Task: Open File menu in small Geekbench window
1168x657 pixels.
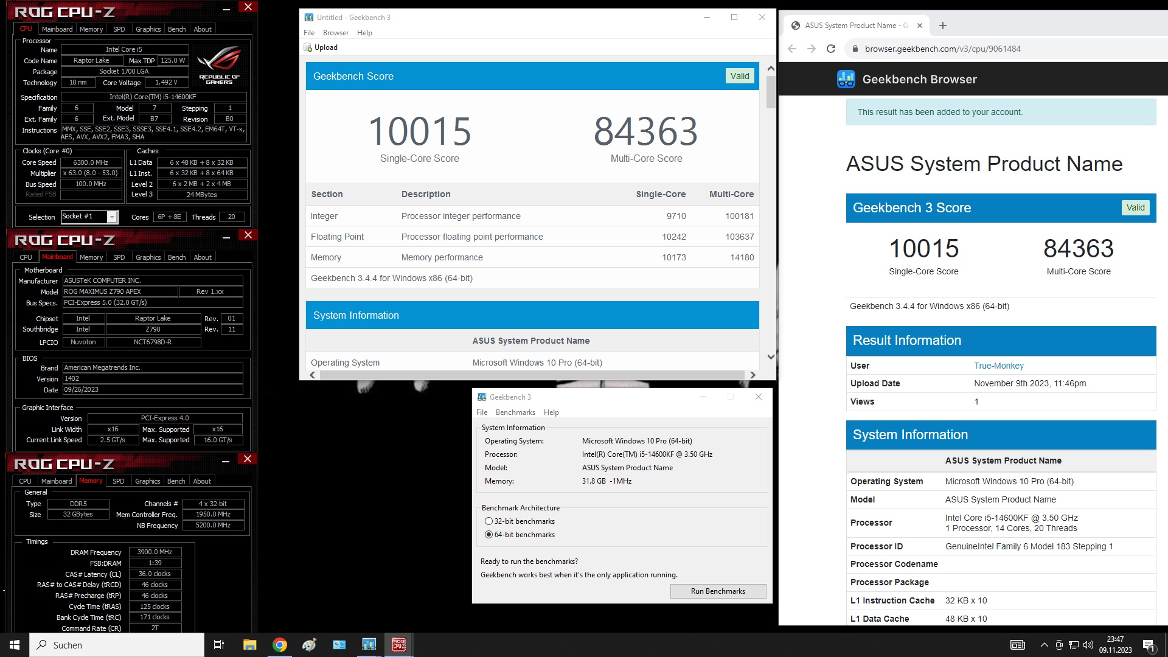Action: coord(482,412)
